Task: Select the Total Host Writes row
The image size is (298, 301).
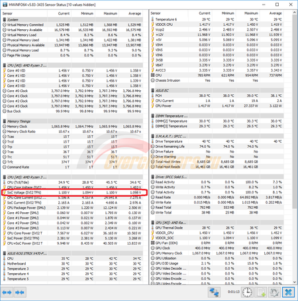Action: coord(217,162)
